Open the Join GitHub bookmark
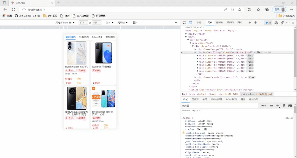Viewport: 297px width, 158px height. point(28,16)
